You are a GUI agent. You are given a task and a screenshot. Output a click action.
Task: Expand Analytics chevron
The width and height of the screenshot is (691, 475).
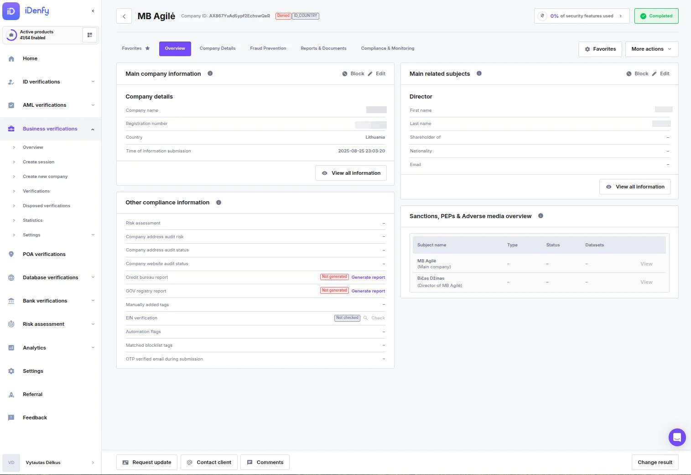click(x=93, y=347)
